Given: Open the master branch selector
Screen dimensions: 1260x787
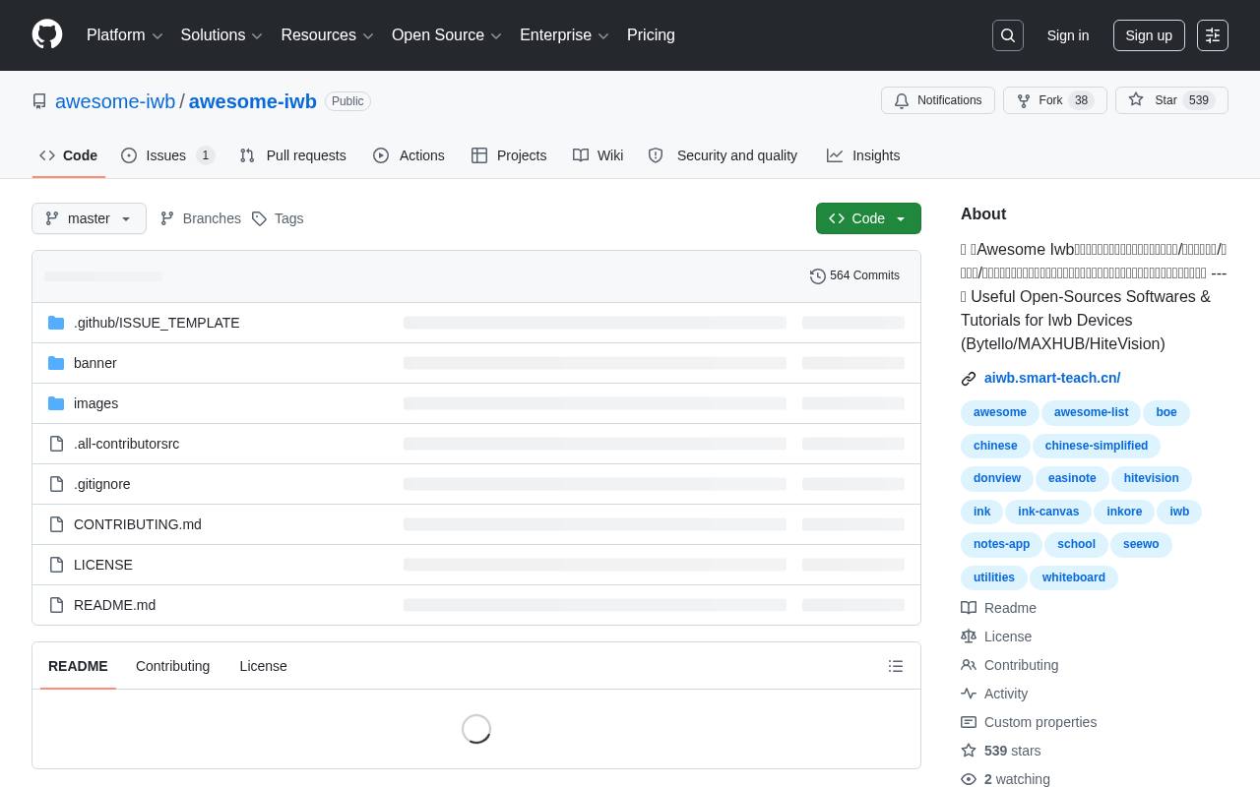Looking at the screenshot, I should pos(89,218).
